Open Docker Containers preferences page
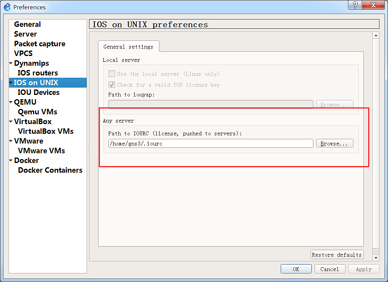Image resolution: width=388 pixels, height=282 pixels. 50,170
